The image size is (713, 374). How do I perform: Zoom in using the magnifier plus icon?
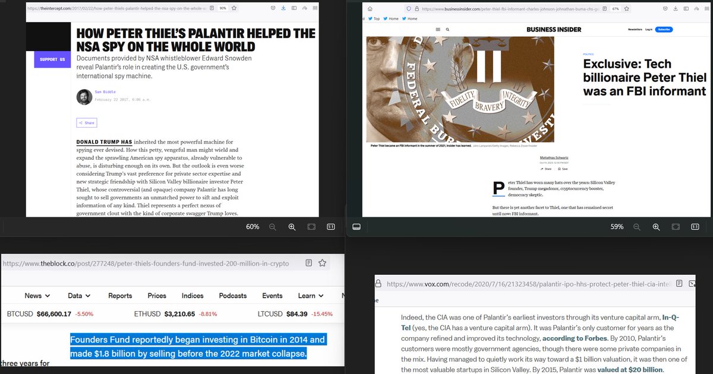tap(291, 226)
